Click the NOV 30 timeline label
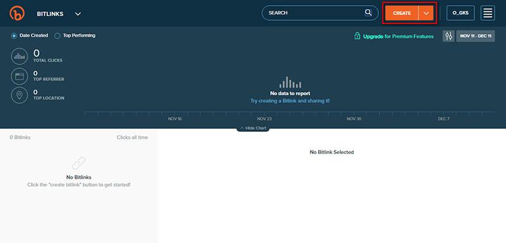This screenshot has width=506, height=243. [x=354, y=119]
